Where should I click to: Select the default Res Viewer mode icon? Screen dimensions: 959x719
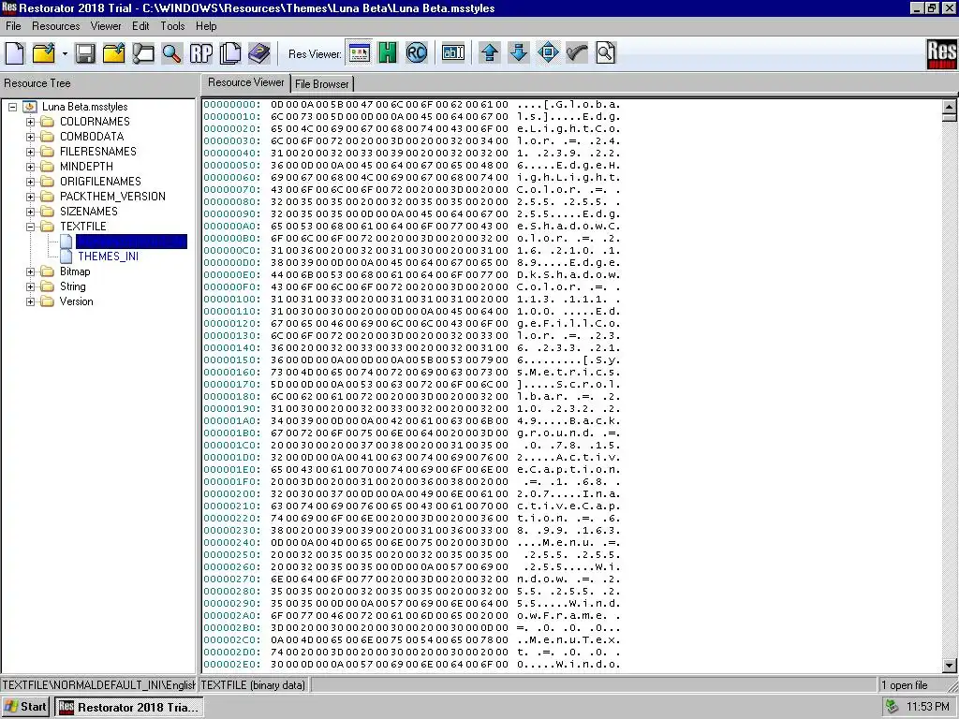click(x=359, y=53)
